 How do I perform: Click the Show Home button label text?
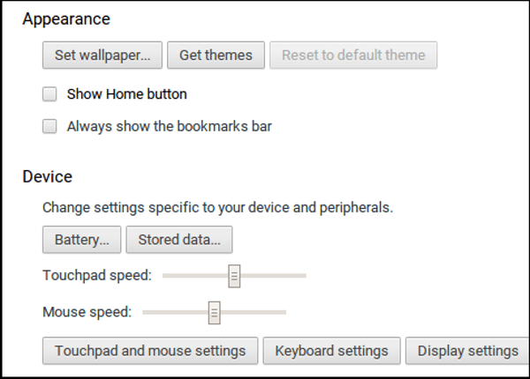point(126,94)
